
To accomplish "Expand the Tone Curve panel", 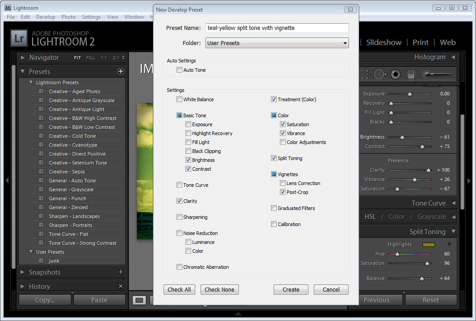I will pos(453,203).
